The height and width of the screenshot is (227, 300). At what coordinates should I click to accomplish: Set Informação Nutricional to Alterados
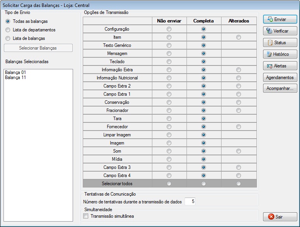pyautogui.click(x=238, y=78)
